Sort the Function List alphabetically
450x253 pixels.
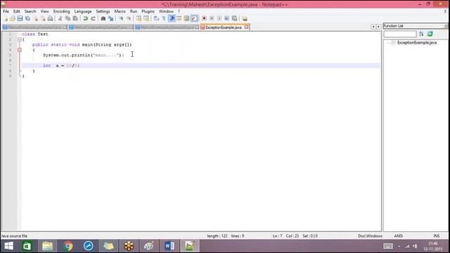(421, 34)
